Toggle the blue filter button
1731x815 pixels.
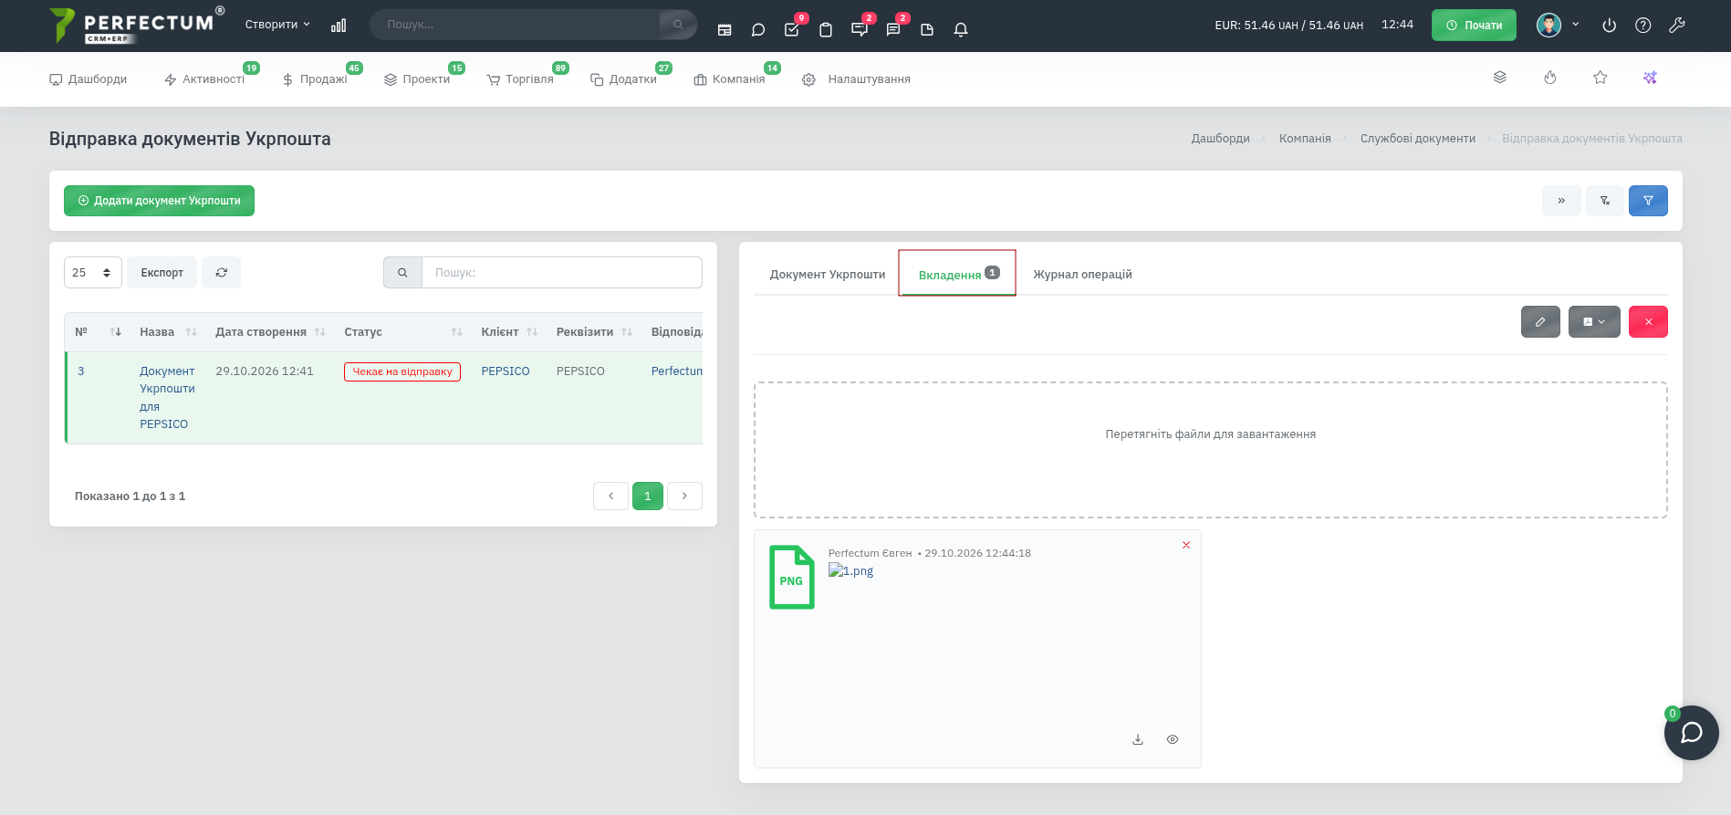pyautogui.click(x=1648, y=201)
